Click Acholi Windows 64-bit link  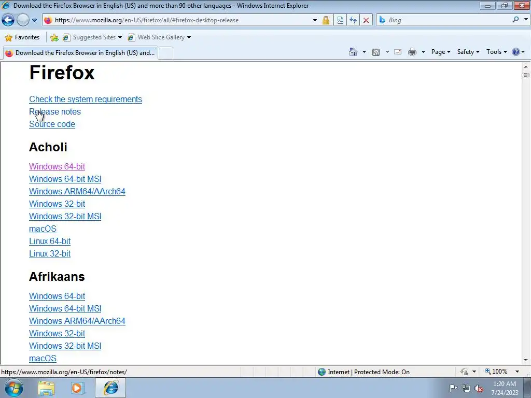click(57, 166)
